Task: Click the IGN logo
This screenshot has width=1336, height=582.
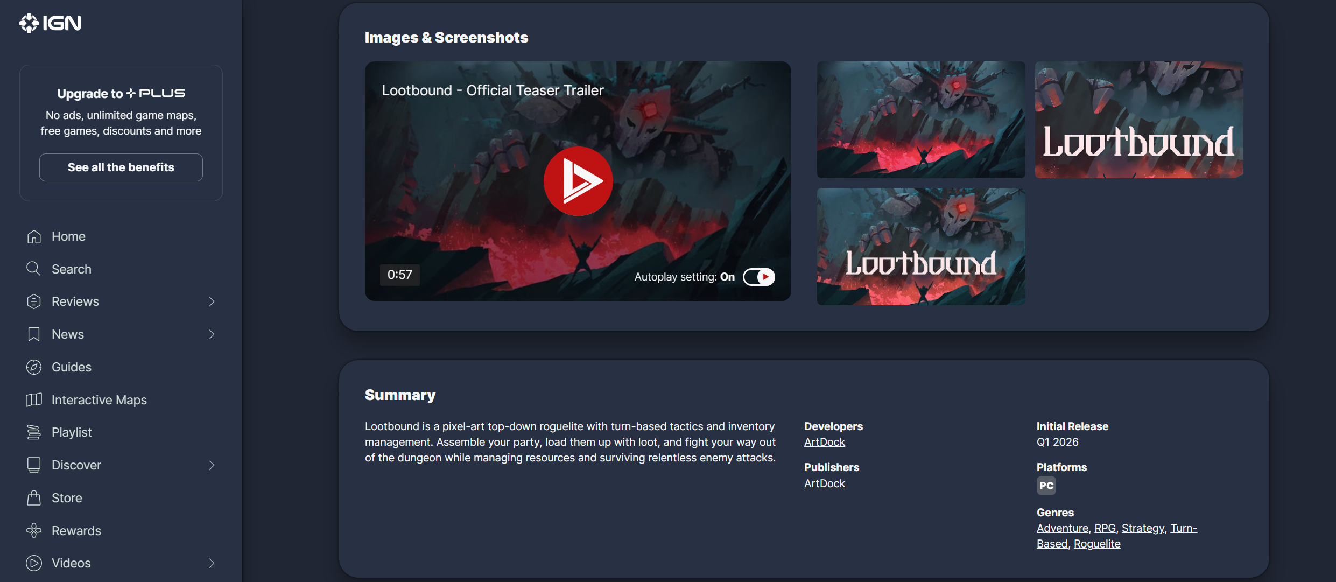Action: click(50, 23)
